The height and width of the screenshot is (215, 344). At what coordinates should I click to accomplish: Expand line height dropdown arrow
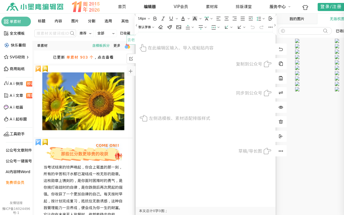[x=264, y=19]
